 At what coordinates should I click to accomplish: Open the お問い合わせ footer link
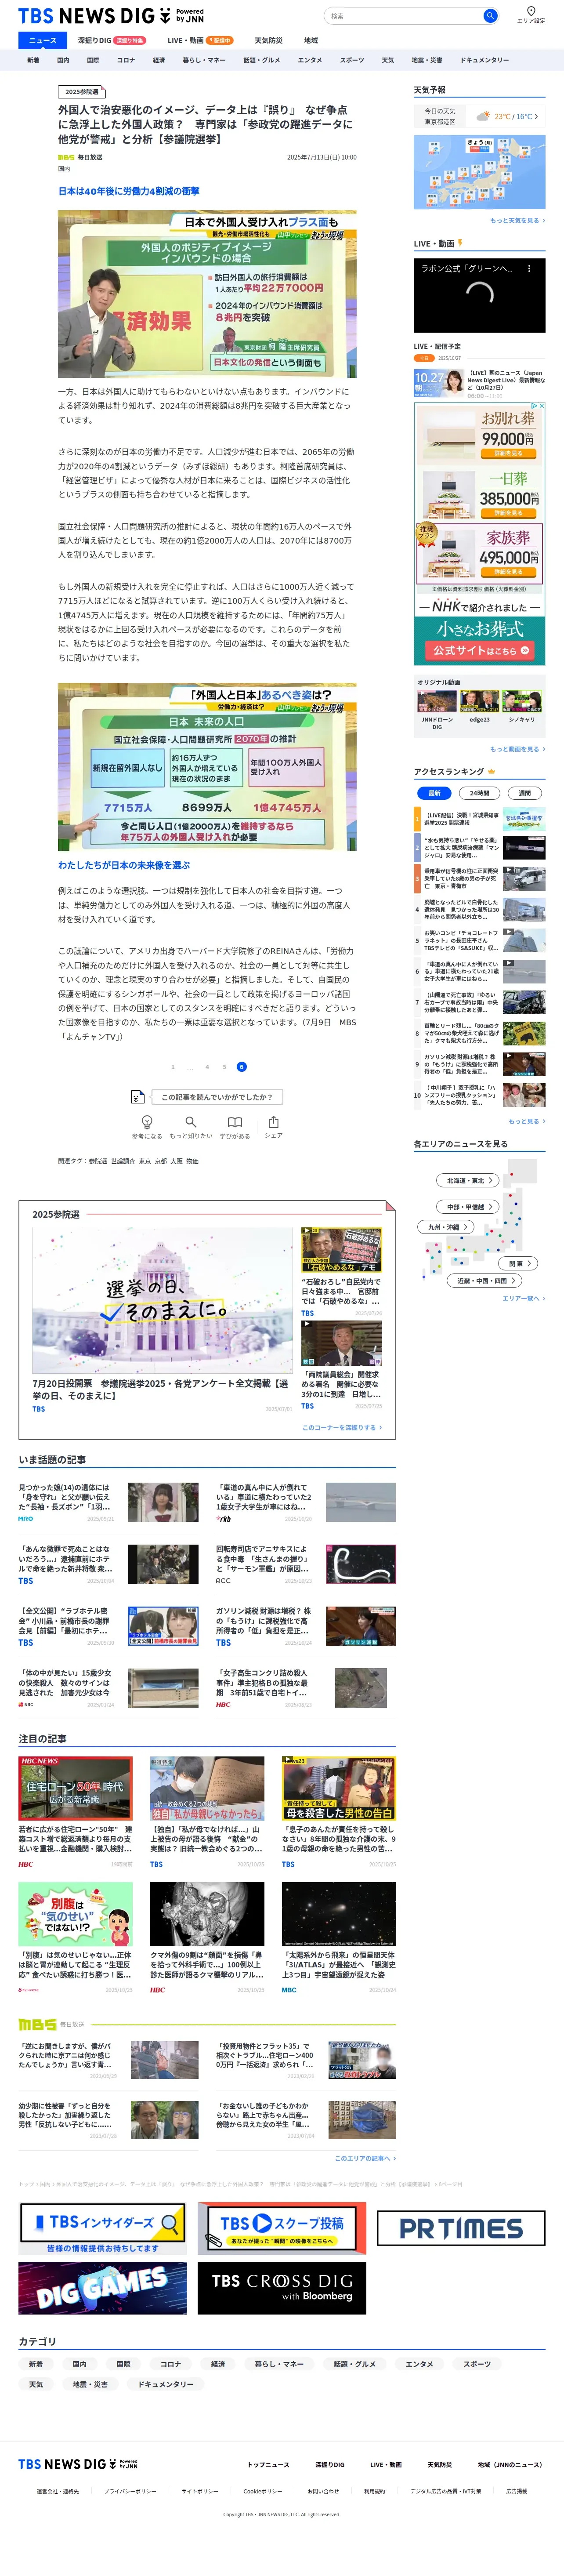pos(323,2491)
